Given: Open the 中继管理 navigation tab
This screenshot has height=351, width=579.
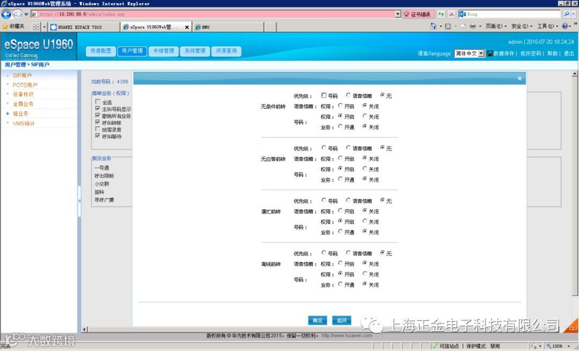Looking at the screenshot, I should (164, 51).
